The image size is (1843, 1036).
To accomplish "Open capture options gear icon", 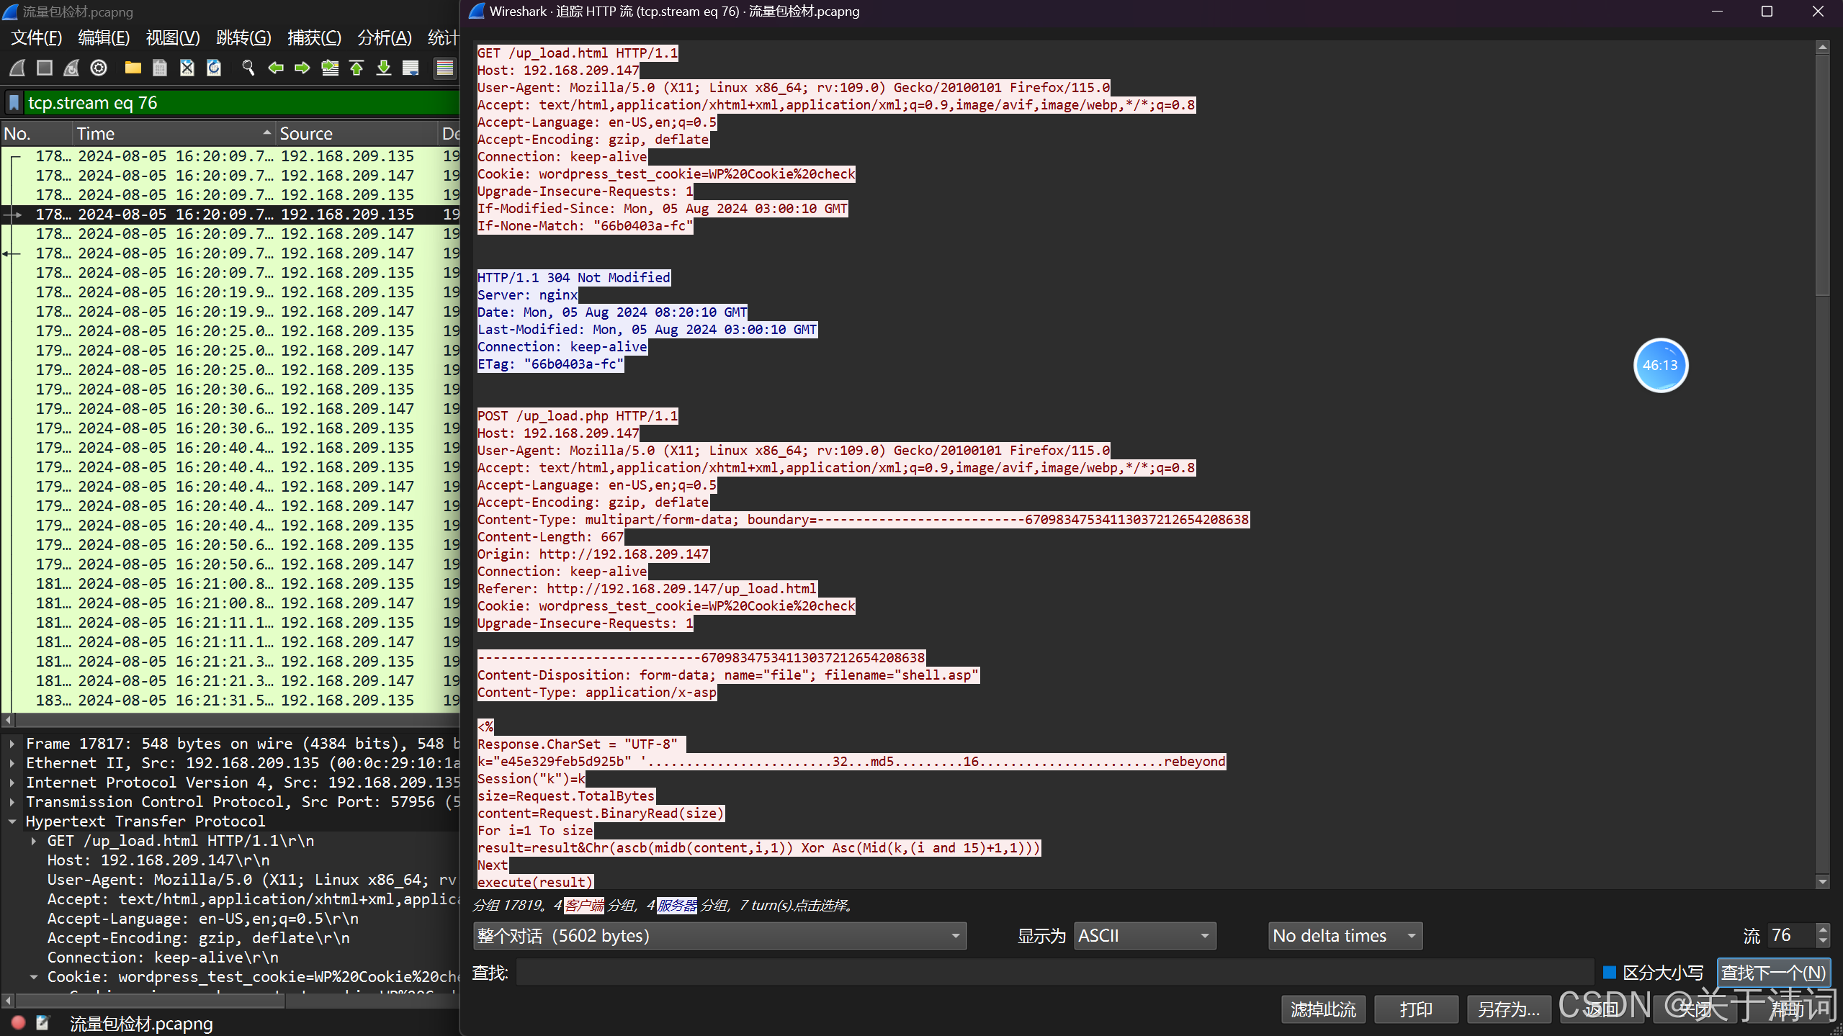I will click(x=99, y=68).
